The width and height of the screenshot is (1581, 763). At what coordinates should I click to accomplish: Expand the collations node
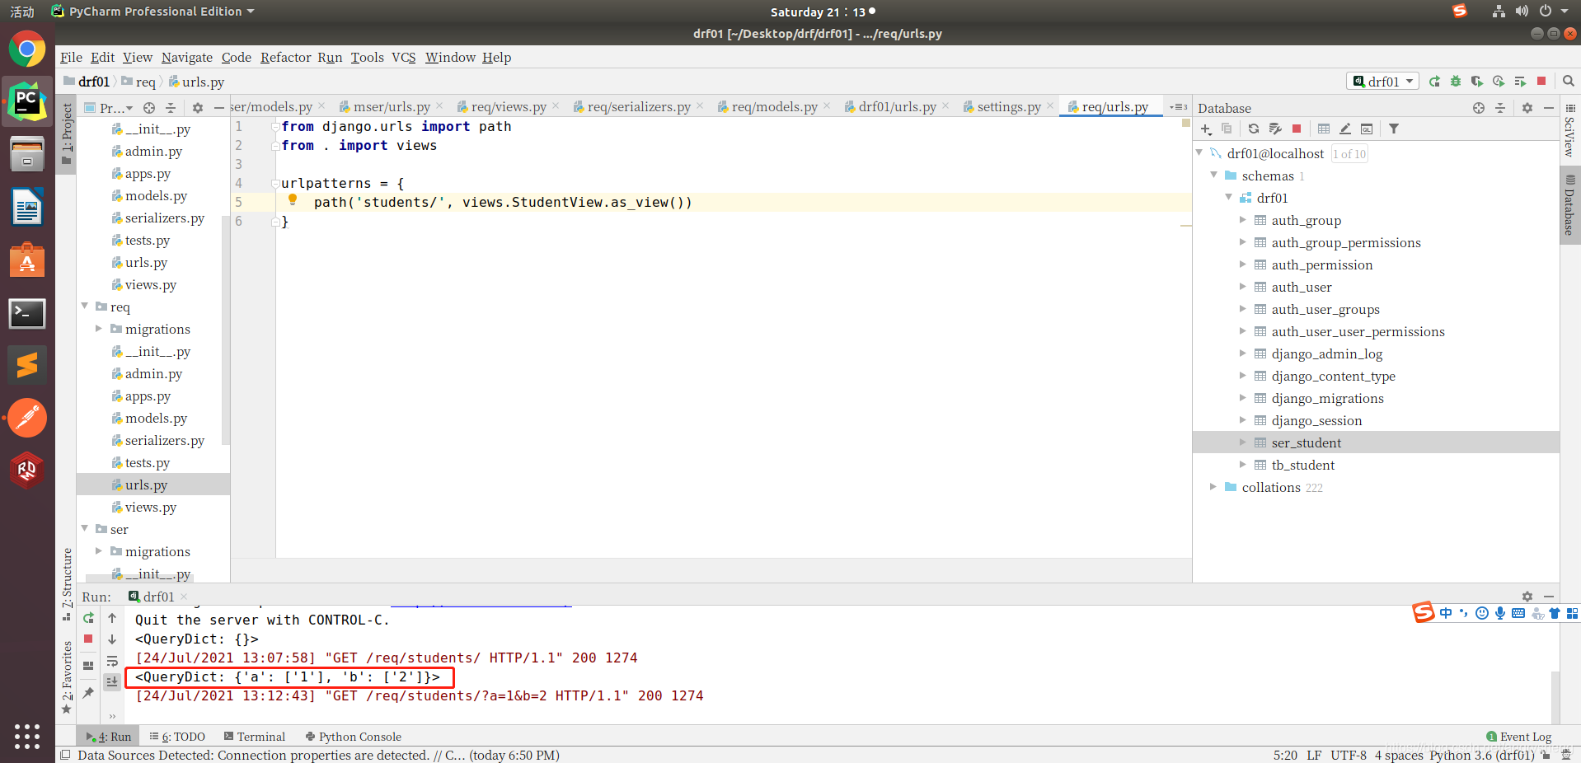coord(1213,487)
